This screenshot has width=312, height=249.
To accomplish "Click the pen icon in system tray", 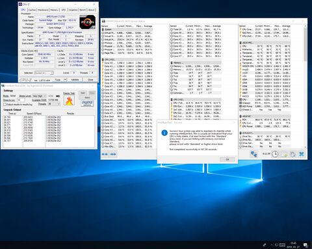I will (x=265, y=245).
